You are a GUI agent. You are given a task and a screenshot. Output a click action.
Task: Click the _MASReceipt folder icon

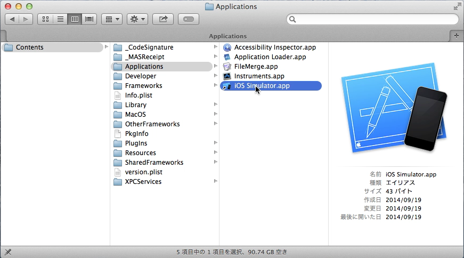click(118, 57)
